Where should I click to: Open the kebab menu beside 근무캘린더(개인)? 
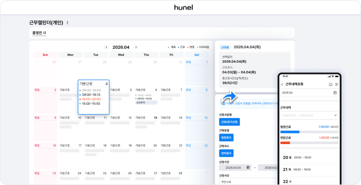(x=67, y=22)
